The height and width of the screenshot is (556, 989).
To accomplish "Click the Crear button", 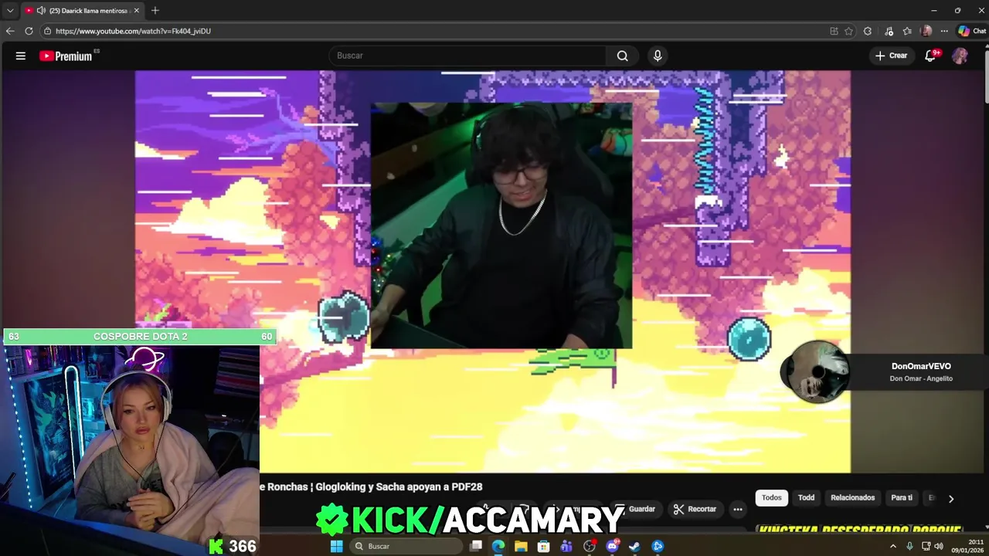I will (891, 56).
